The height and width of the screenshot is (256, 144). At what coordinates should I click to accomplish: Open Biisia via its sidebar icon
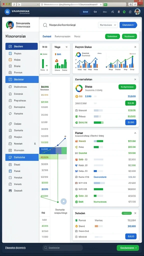pyautogui.click(x=10, y=66)
